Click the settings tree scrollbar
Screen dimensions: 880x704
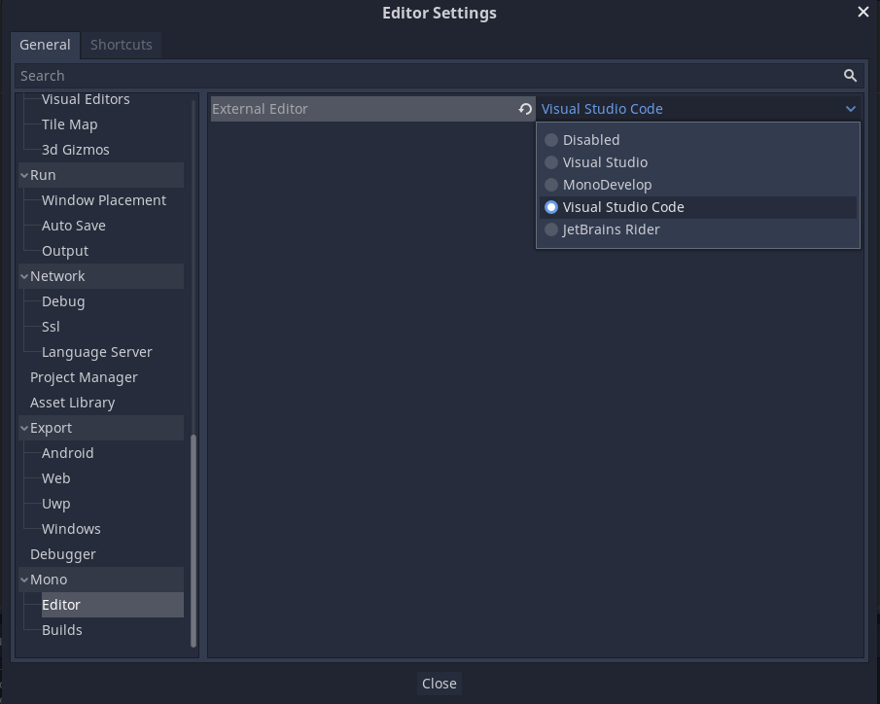point(194,540)
